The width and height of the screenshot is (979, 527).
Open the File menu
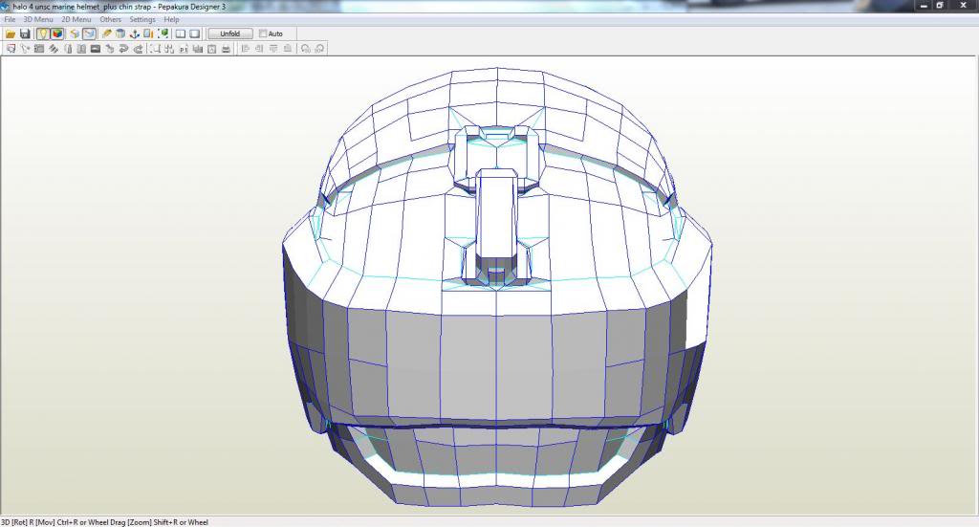click(x=10, y=19)
